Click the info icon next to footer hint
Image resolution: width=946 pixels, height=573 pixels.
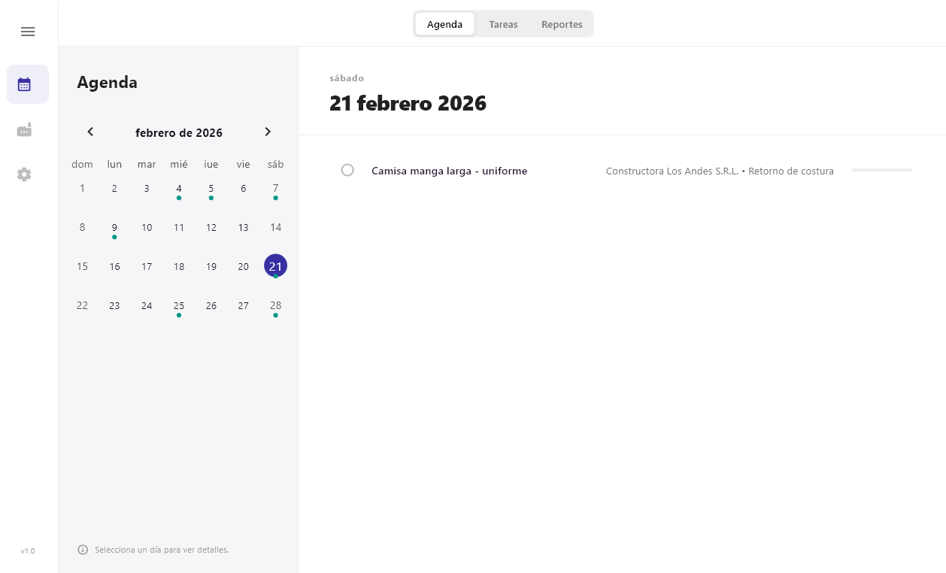point(83,550)
